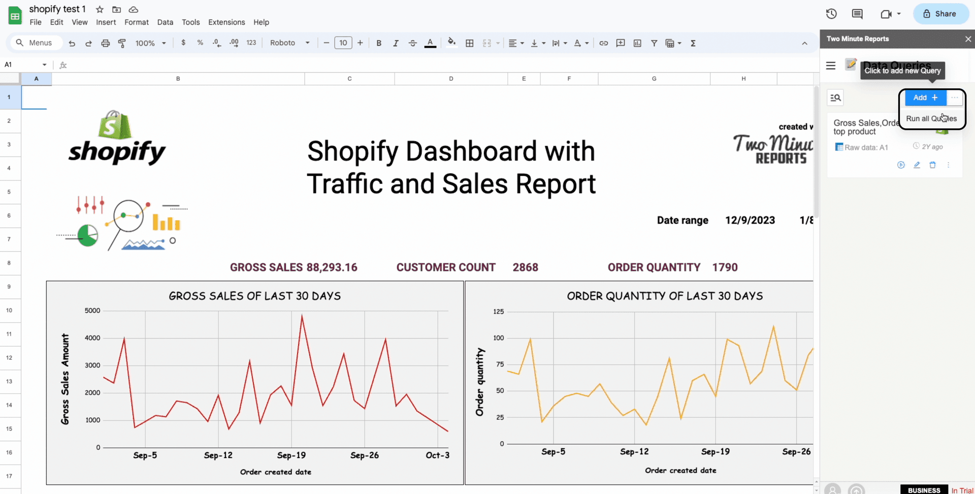Open the vertical align dropdown
975x494 pixels.
pos(538,43)
